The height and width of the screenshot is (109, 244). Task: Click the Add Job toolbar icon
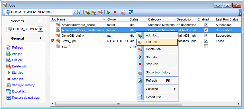click(87, 12)
